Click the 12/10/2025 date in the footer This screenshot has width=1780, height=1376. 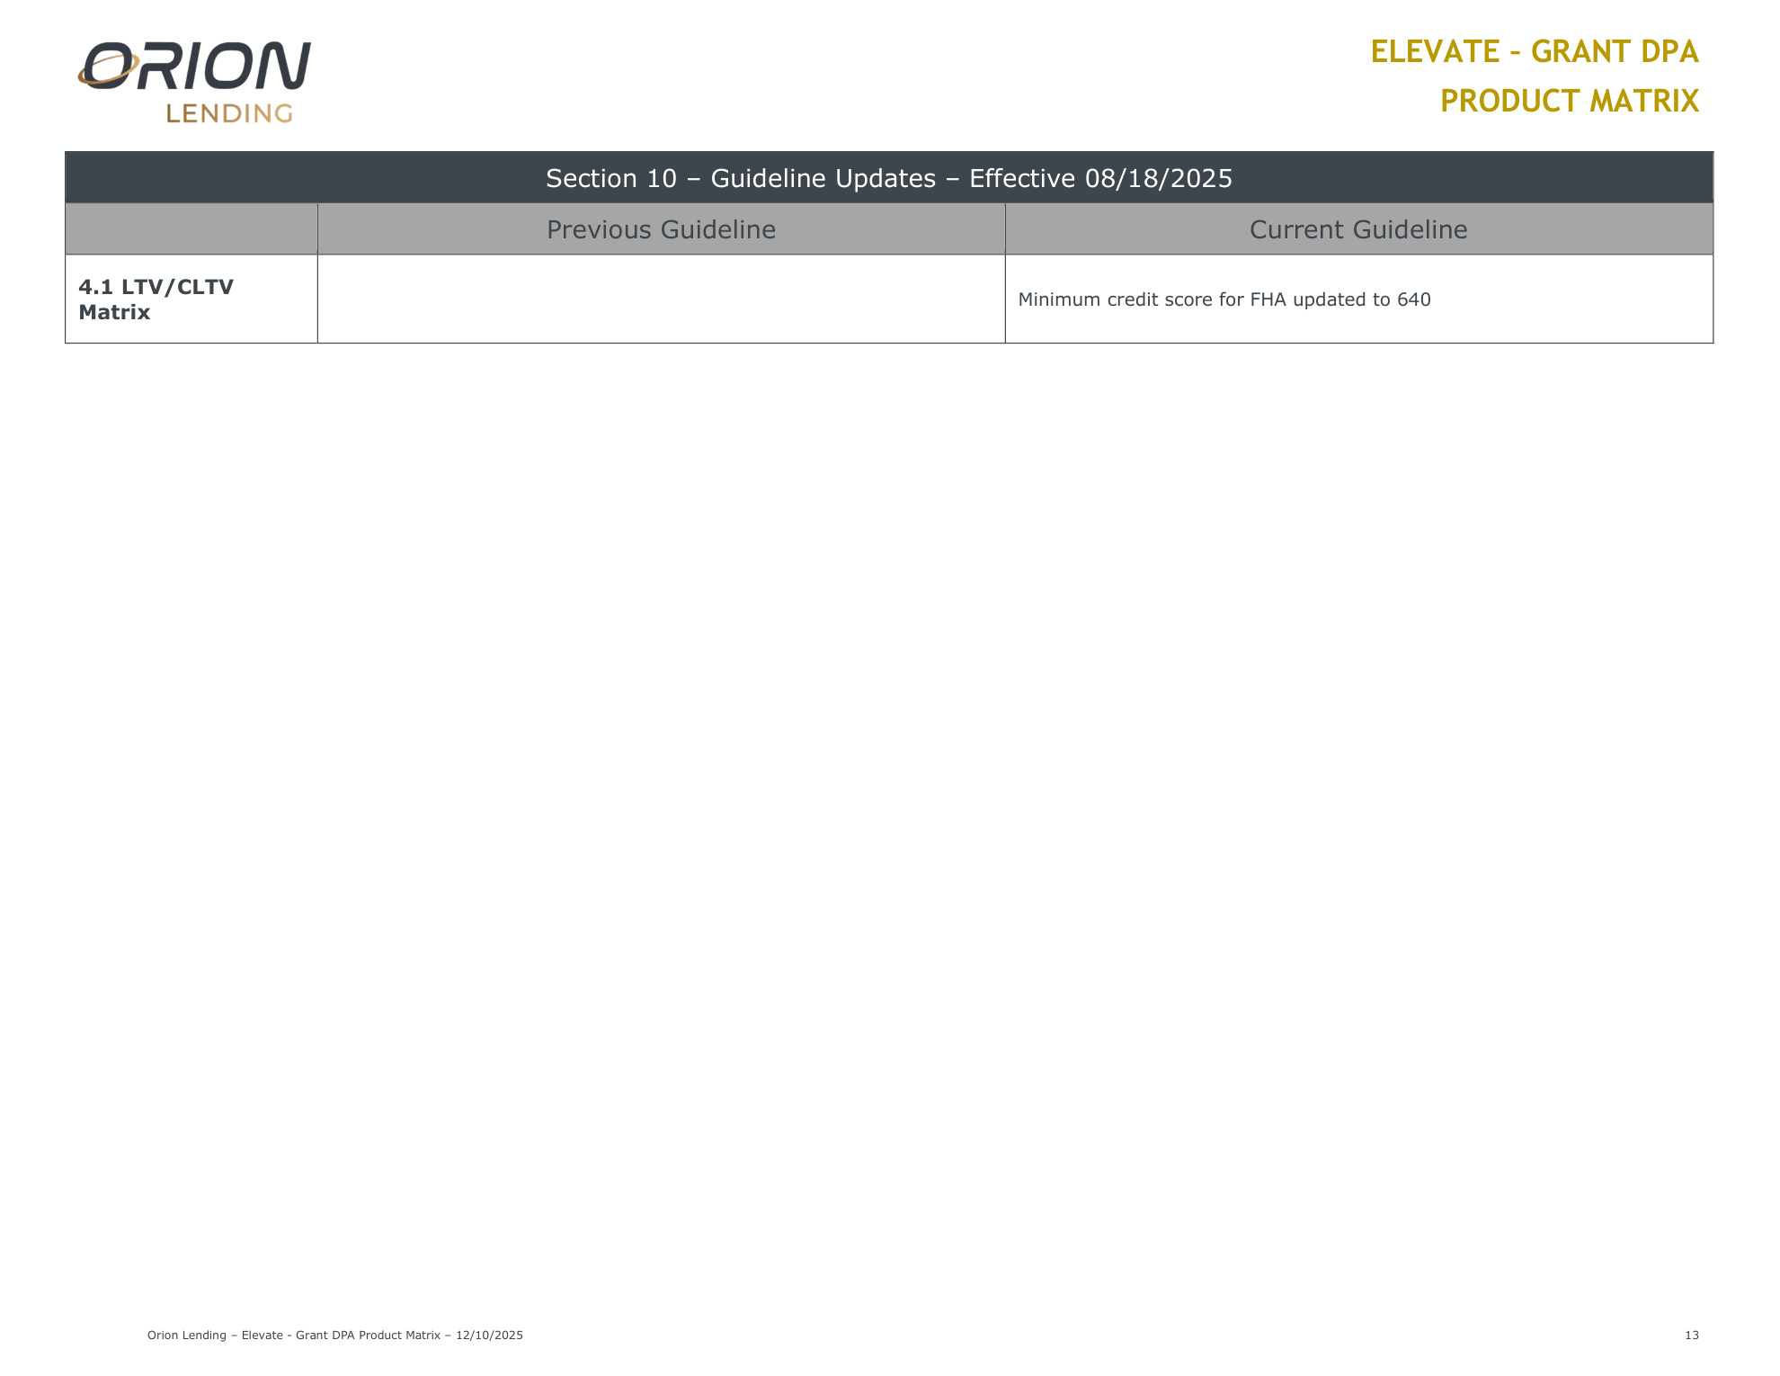click(x=489, y=1335)
